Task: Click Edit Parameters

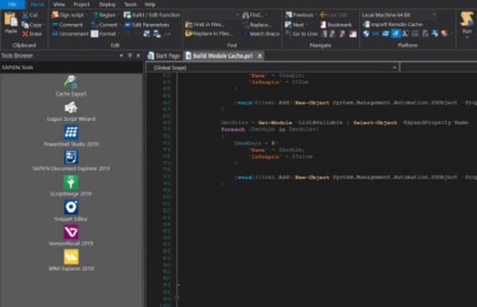Action: [x=147, y=25]
